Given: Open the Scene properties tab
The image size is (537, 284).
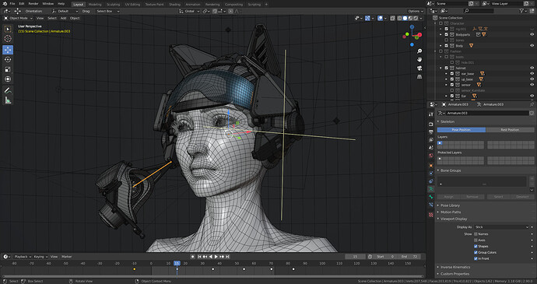Looking at the screenshot, I should 431,148.
